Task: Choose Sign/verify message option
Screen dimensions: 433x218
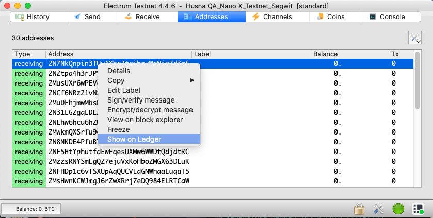Action: coord(149,100)
